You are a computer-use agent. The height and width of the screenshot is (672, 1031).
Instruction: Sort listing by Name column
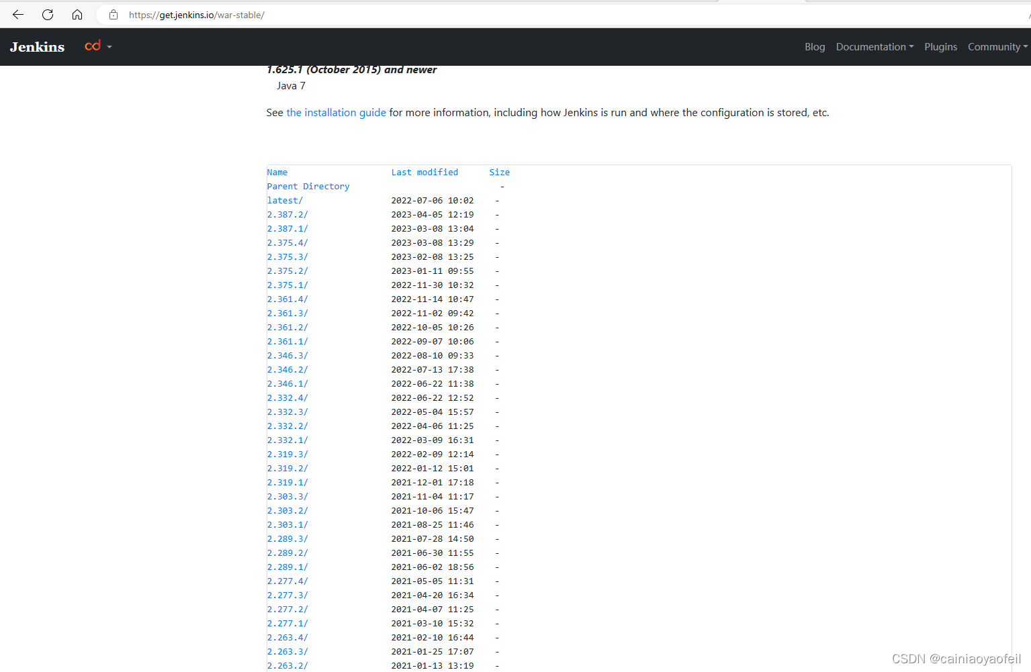(277, 173)
